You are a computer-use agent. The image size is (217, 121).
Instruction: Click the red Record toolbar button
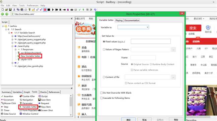point(45,10)
